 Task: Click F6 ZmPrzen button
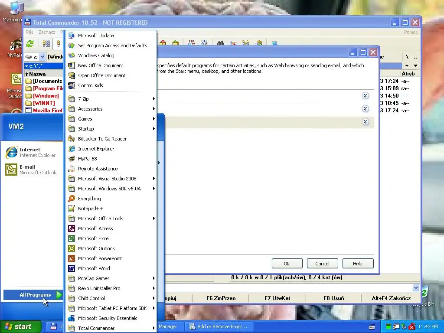click(221, 298)
